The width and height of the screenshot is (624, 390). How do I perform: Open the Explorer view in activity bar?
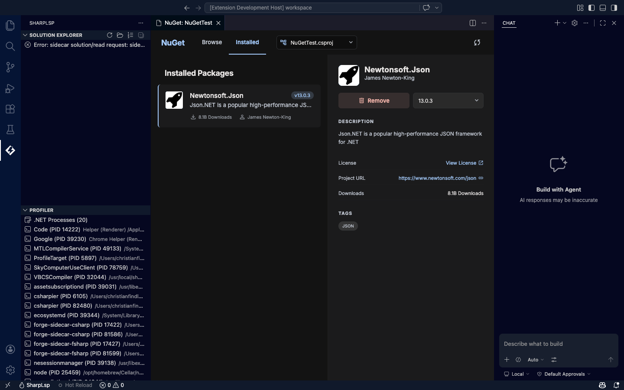(x=10, y=26)
